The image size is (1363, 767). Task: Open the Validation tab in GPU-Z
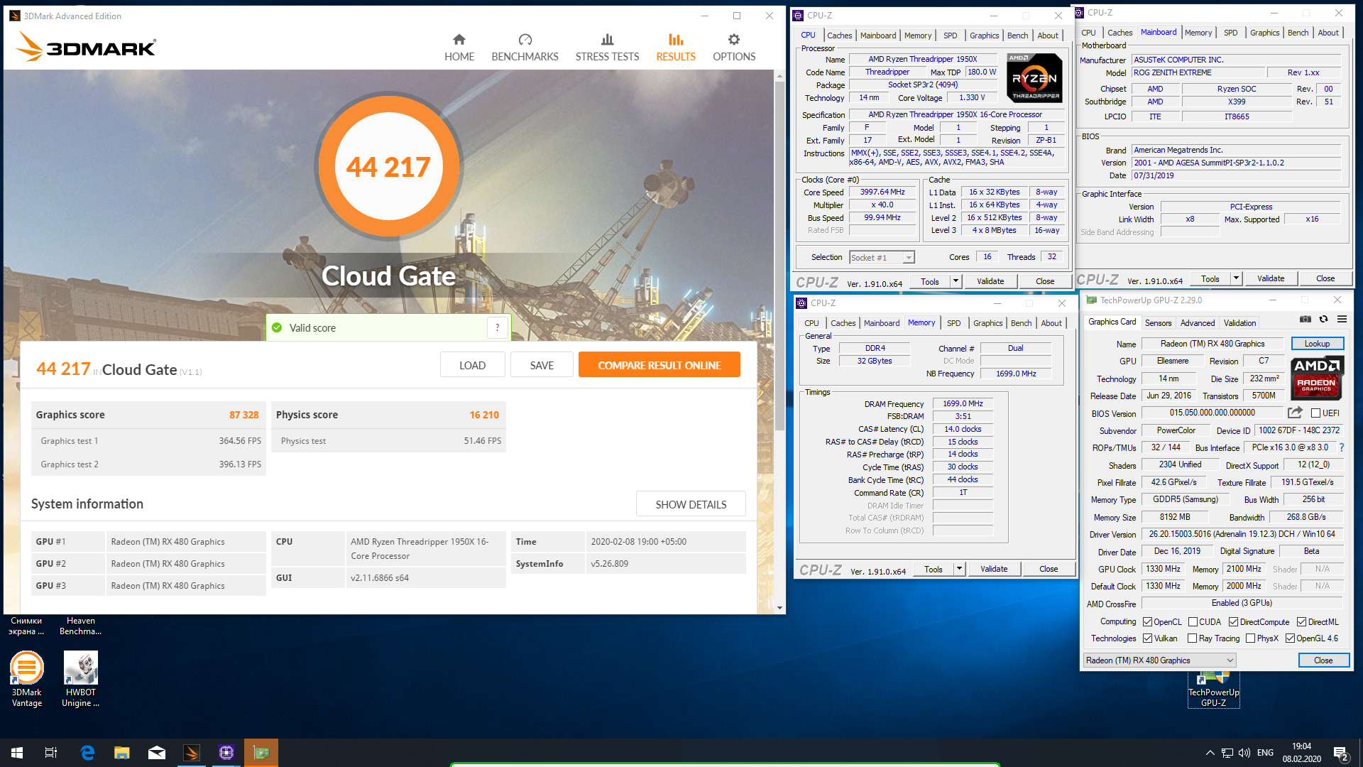click(1239, 323)
